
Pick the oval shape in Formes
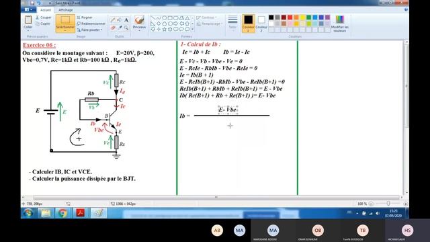[165, 18]
